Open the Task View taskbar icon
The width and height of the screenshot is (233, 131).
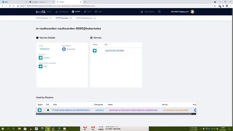(13, 129)
